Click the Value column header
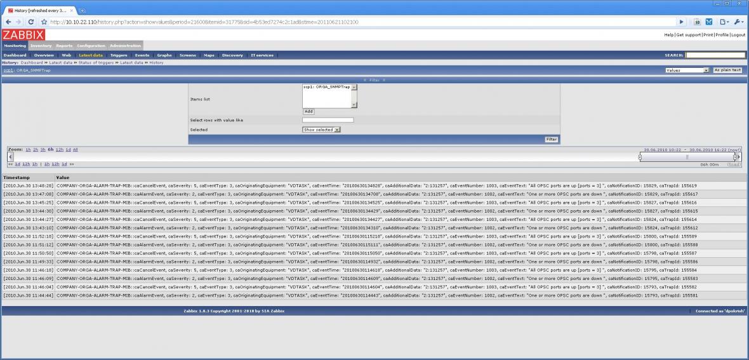Image resolution: width=749 pixels, height=360 pixels. pos(63,177)
